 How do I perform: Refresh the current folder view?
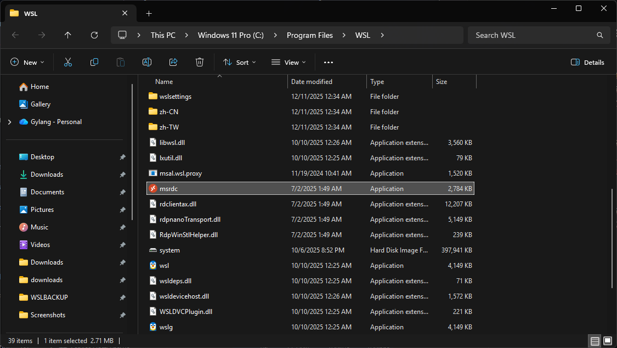pos(94,35)
